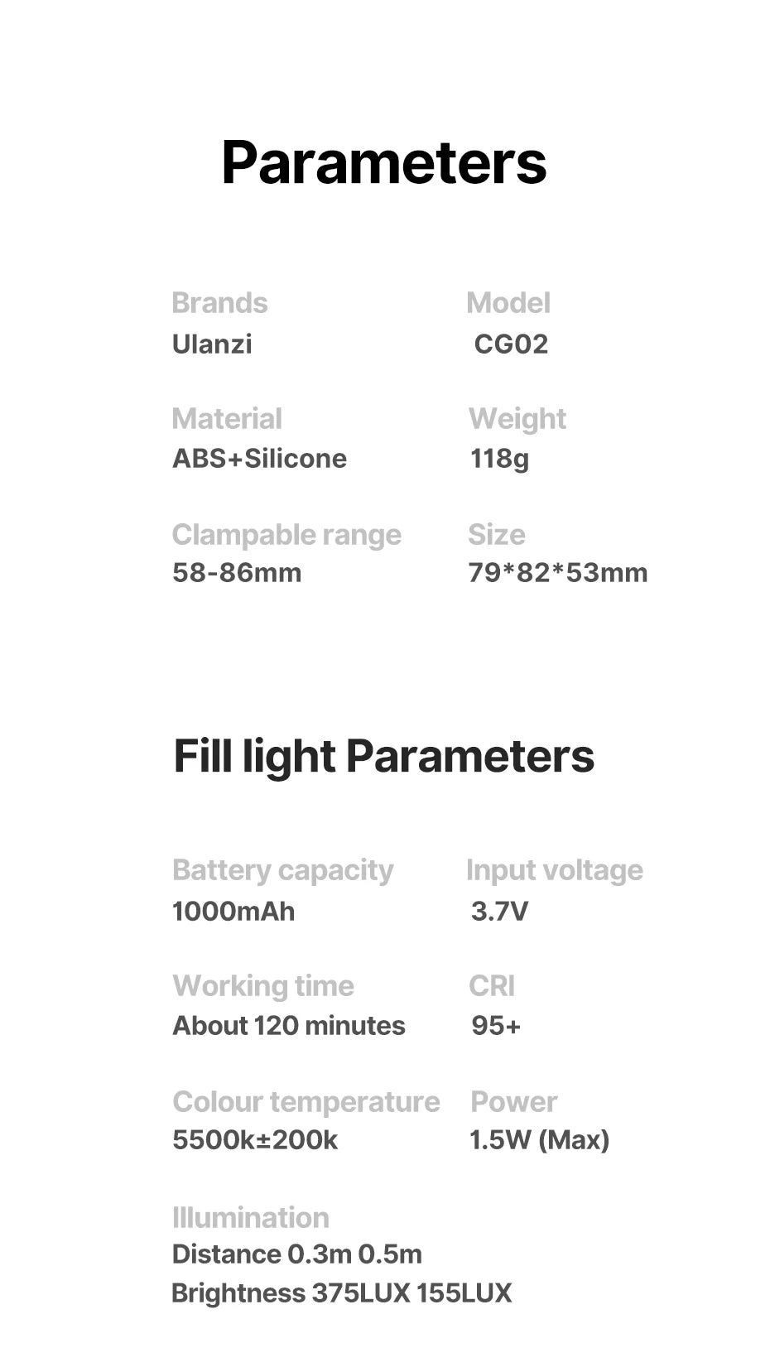Screen dimensions: 770x1367
Task: Select the Ulanzi brand value
Action: click(x=212, y=344)
